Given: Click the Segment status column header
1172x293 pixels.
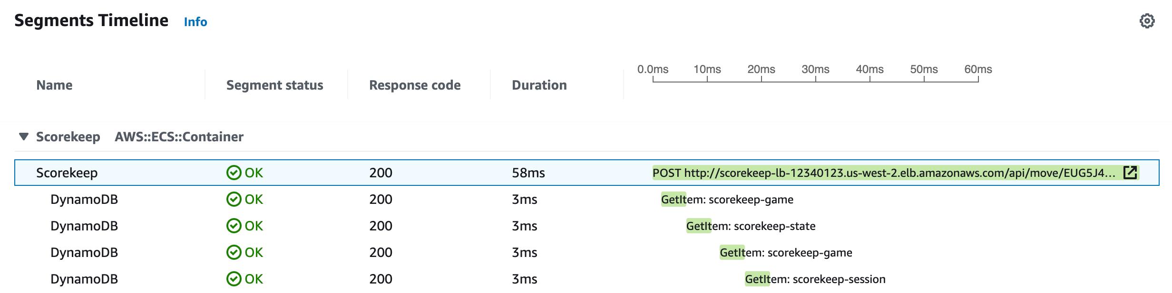Looking at the screenshot, I should [x=274, y=85].
